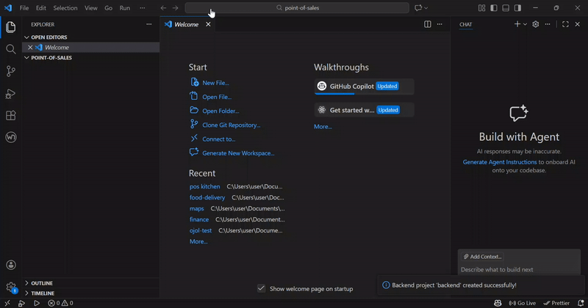Click Add Context button in chat
Screen dimensions: 588x308
482,257
